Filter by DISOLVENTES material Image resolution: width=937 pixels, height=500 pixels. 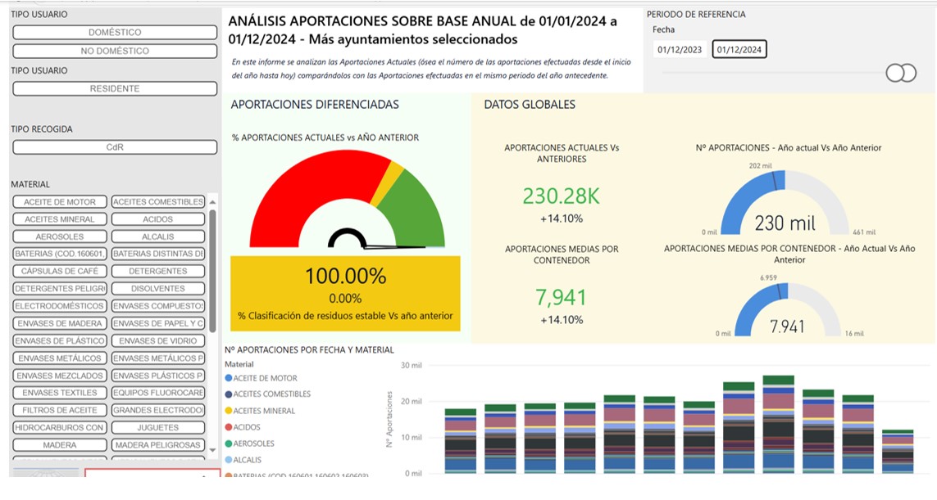pos(157,288)
